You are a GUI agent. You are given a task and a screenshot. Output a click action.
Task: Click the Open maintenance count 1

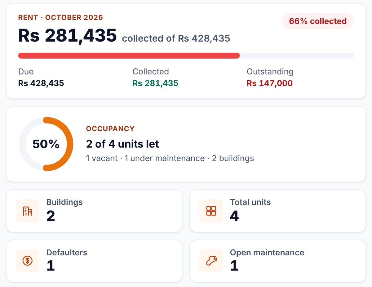(x=234, y=266)
